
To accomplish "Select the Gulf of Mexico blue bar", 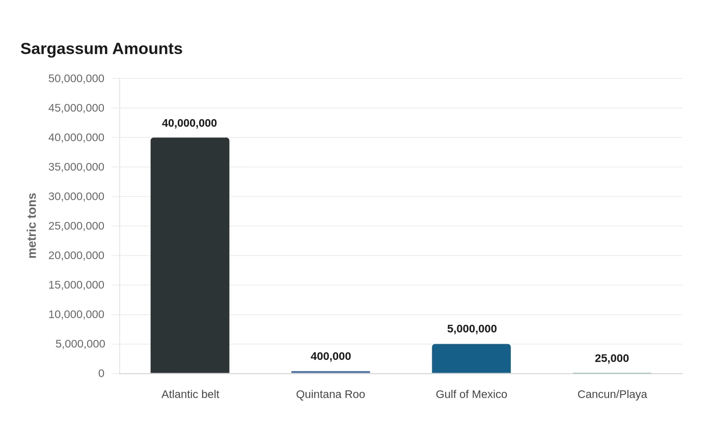I will click(x=472, y=359).
